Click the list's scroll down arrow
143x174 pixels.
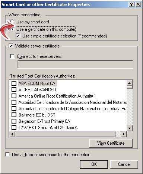pyautogui.click(x=130, y=128)
